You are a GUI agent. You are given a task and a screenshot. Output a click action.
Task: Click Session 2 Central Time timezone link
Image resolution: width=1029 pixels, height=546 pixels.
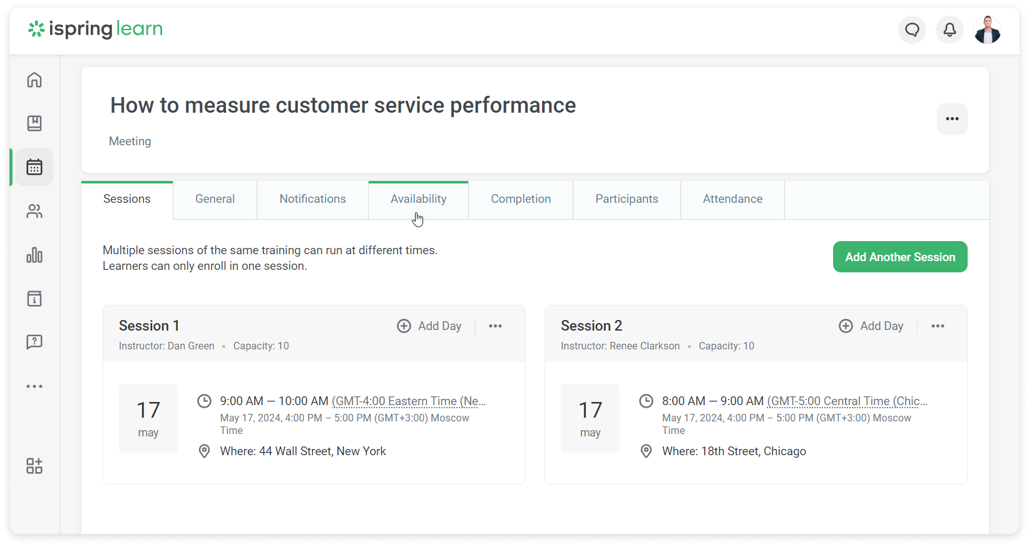(x=847, y=401)
